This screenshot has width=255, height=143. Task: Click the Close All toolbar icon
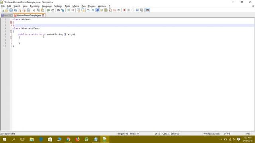pos(24,10)
